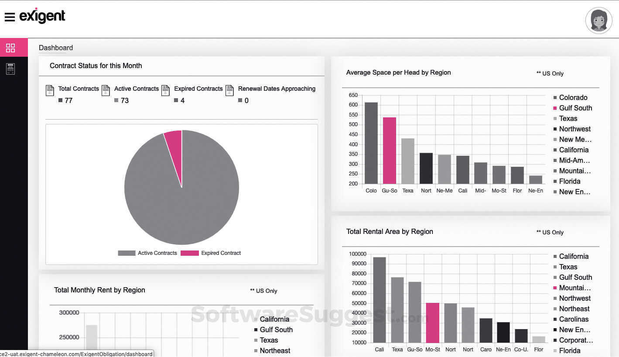Click the Expired Contracts document icon
Image resolution: width=619 pixels, height=357 pixels.
[166, 90]
